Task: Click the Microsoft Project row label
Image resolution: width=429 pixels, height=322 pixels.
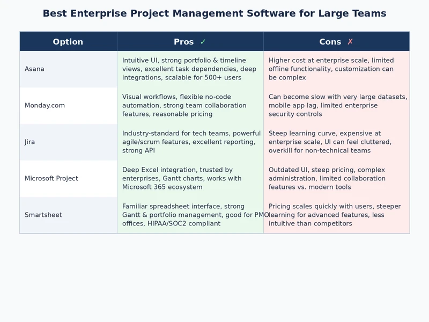Action: click(x=51, y=179)
